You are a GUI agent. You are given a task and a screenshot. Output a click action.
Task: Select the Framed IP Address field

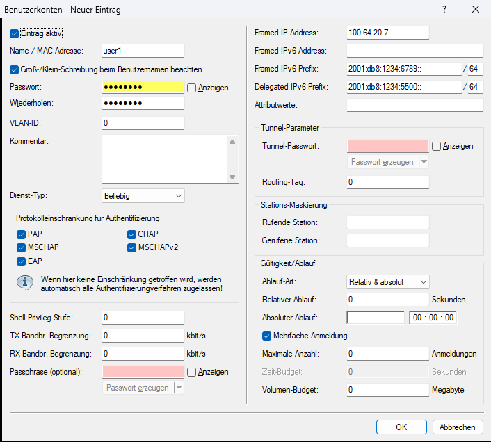[x=387, y=33]
